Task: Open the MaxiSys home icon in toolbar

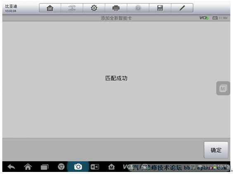Action: 50,8
